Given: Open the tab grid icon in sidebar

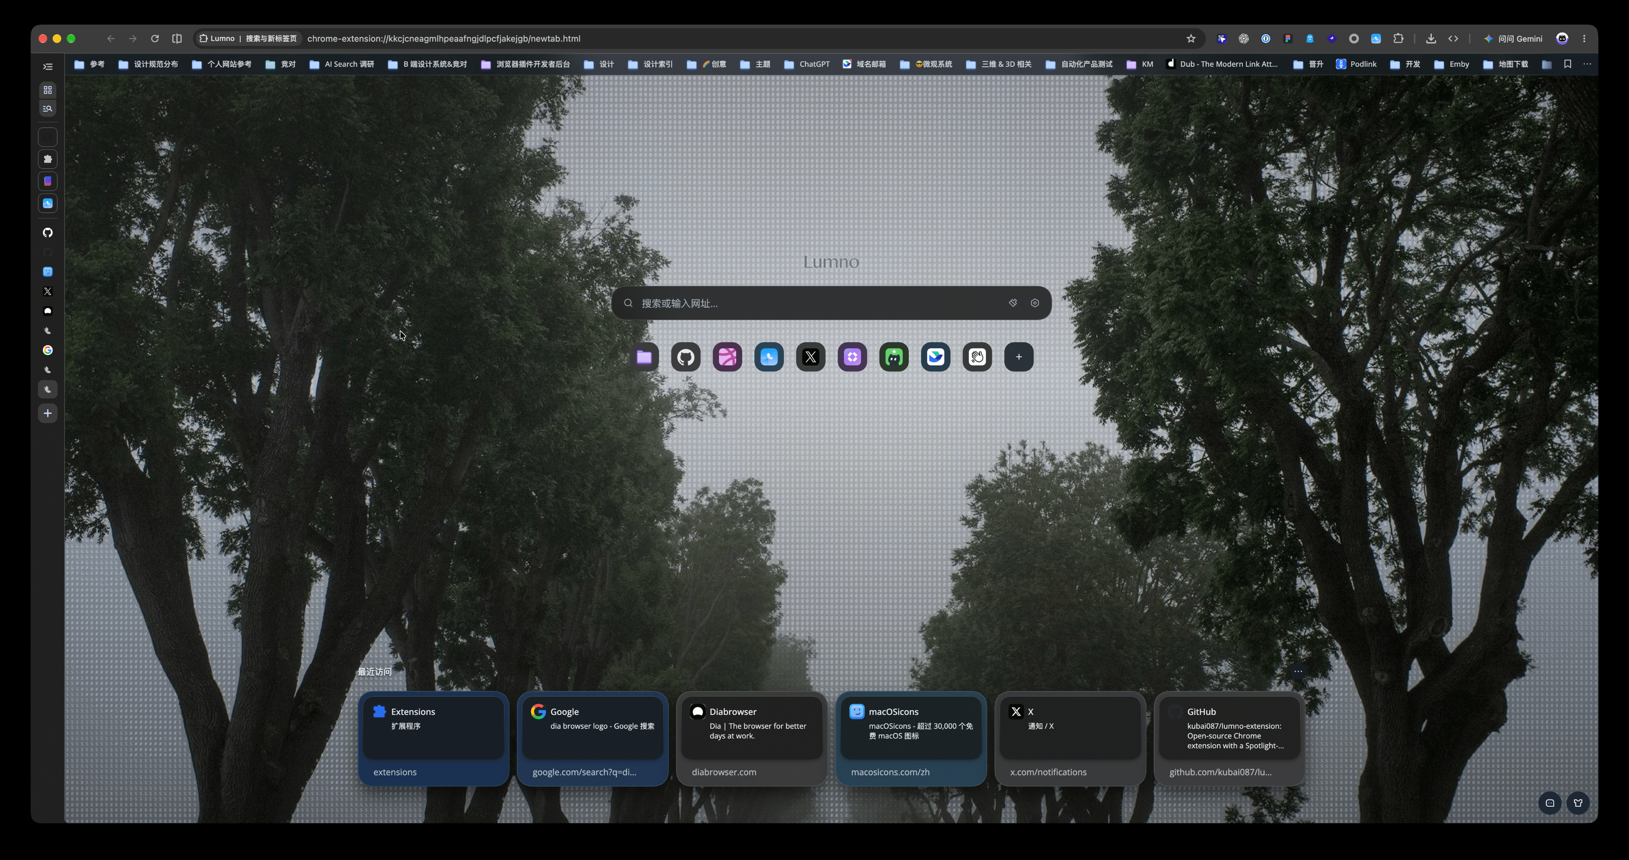Looking at the screenshot, I should [x=47, y=90].
